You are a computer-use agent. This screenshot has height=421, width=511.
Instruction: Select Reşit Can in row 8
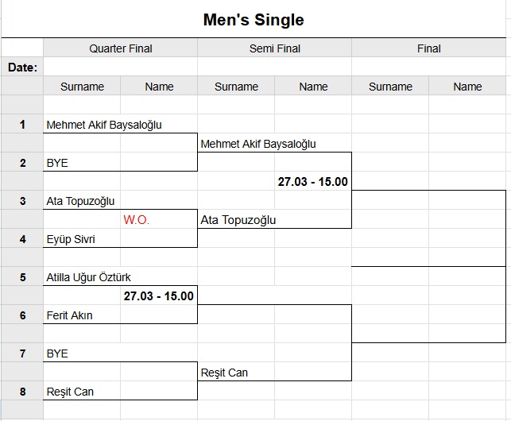pyautogui.click(x=70, y=392)
